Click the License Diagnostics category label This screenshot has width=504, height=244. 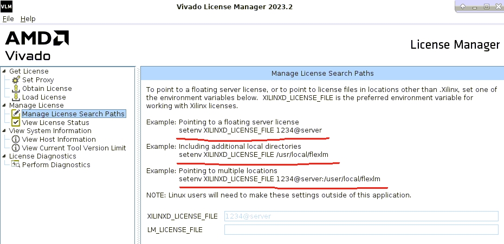43,156
